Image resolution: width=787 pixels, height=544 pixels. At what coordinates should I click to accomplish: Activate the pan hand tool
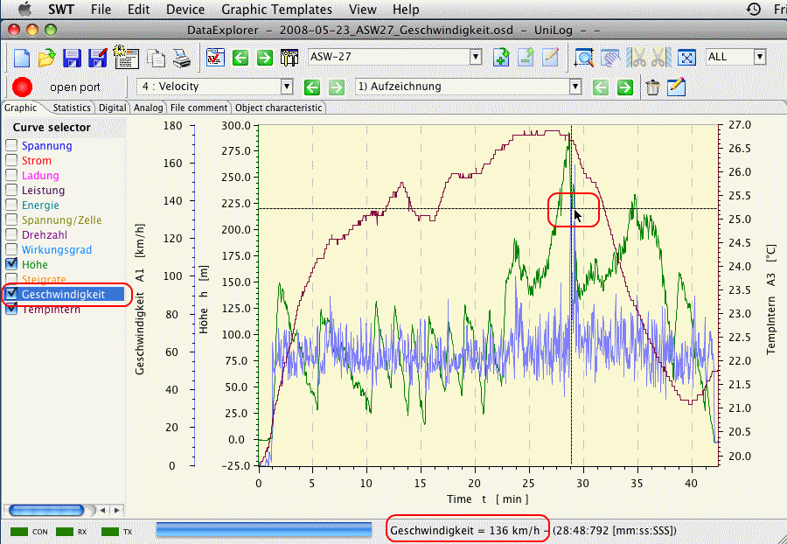610,58
